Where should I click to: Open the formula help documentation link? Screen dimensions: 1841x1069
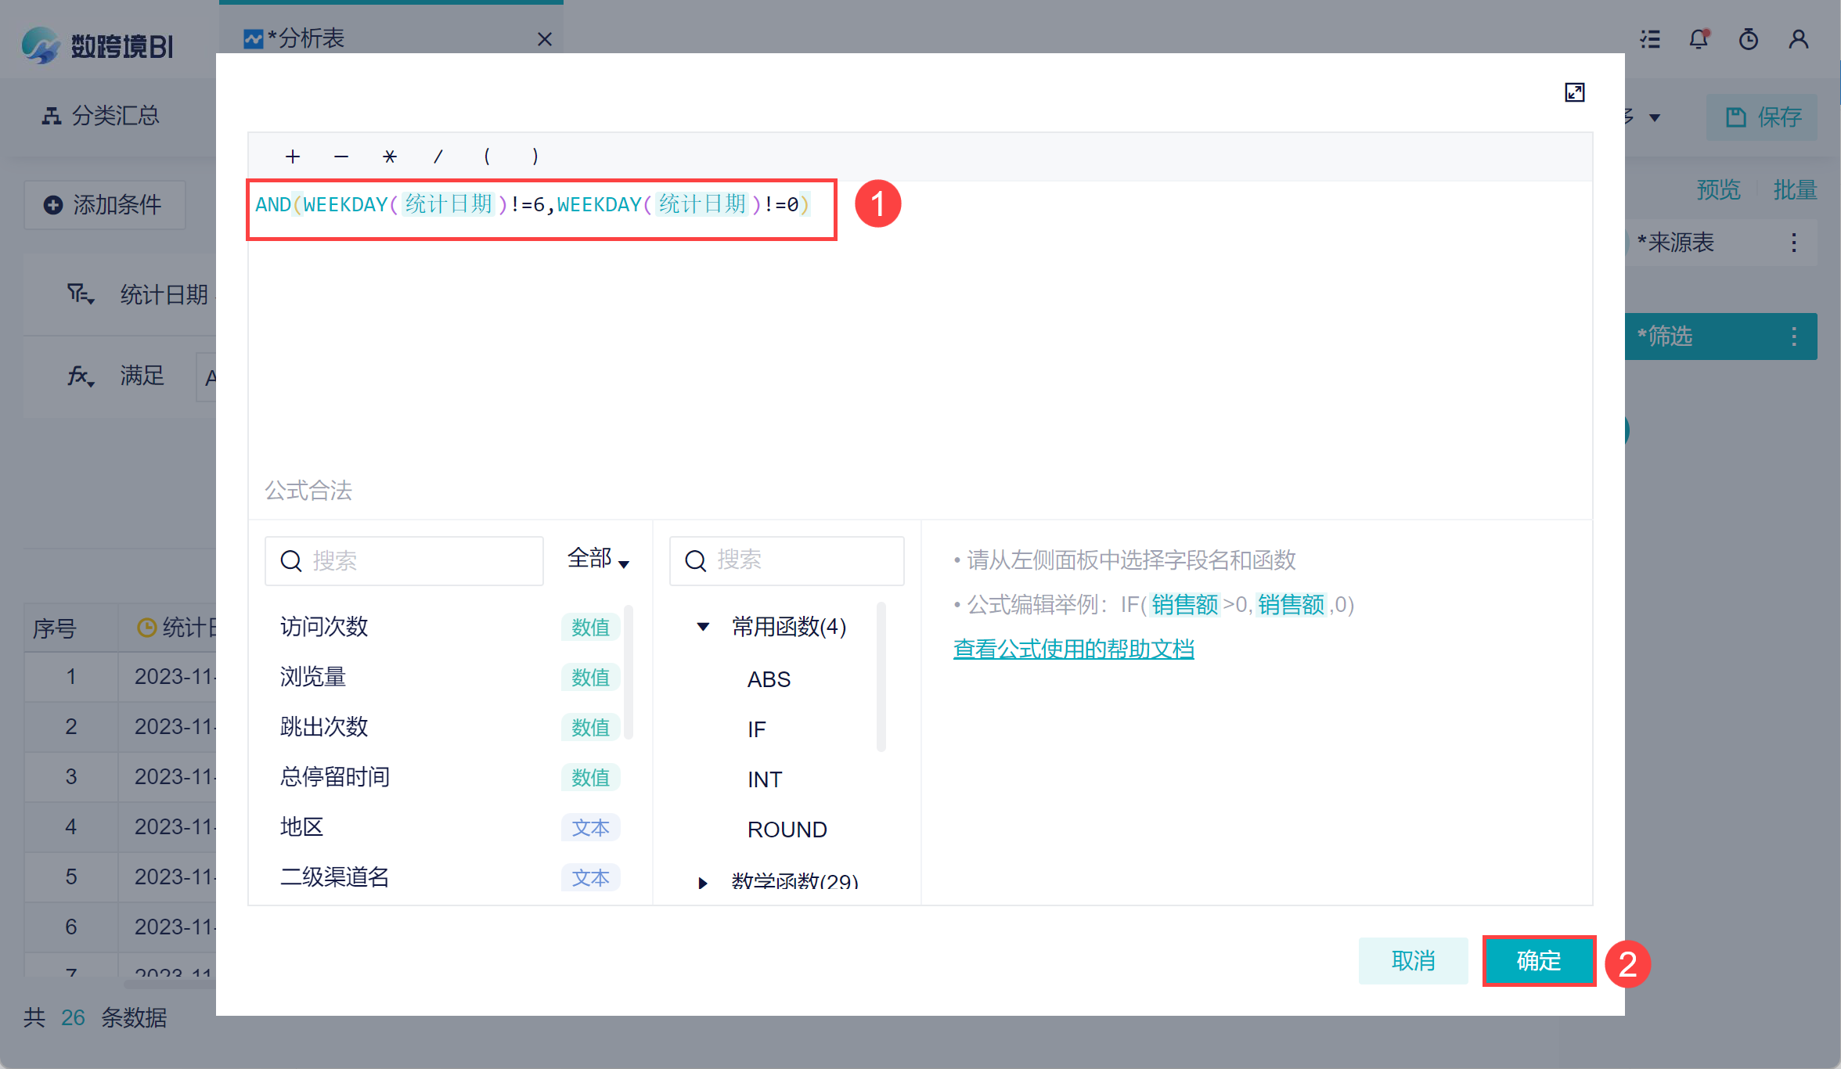pyautogui.click(x=1073, y=649)
